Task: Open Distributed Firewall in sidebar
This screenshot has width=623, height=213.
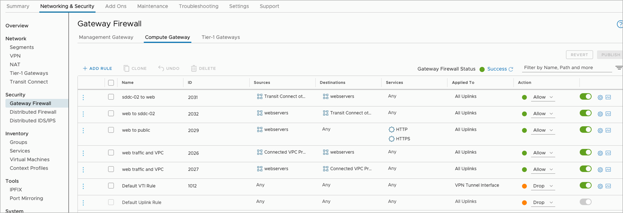Action: [x=33, y=112]
